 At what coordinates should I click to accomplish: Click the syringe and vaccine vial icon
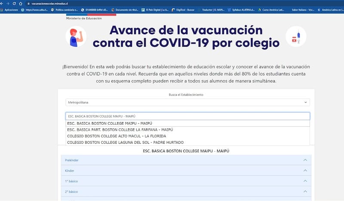tap(296, 37)
